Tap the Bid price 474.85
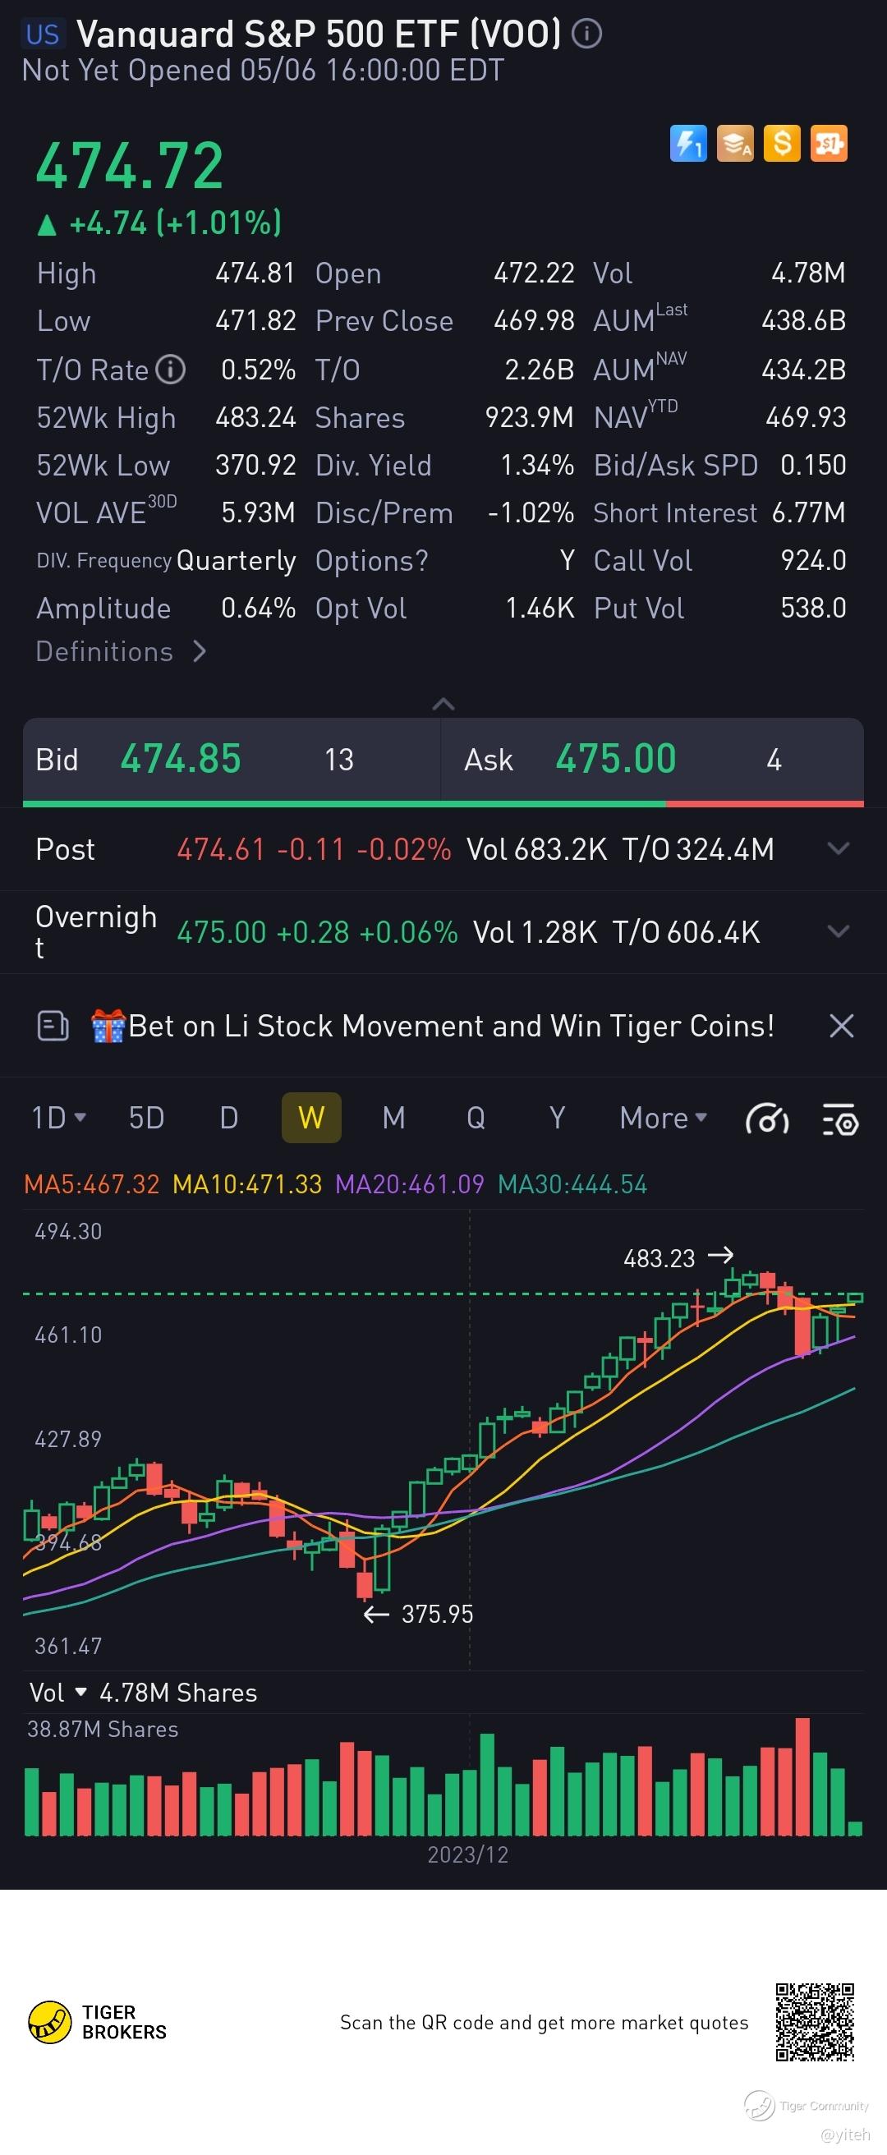 [x=181, y=759]
